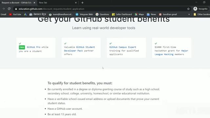210x118 pixels.
Task: Select the Request a discount tab
Action: pos(17,3)
